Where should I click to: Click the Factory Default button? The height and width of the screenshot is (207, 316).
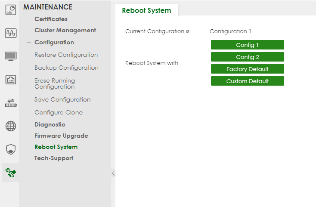tap(247, 69)
